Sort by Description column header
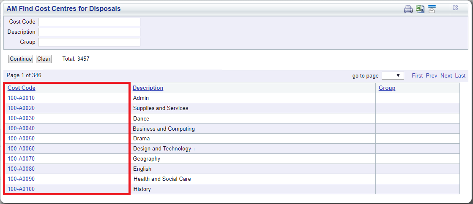Image resolution: width=473 pixels, height=204 pixels. 148,88
